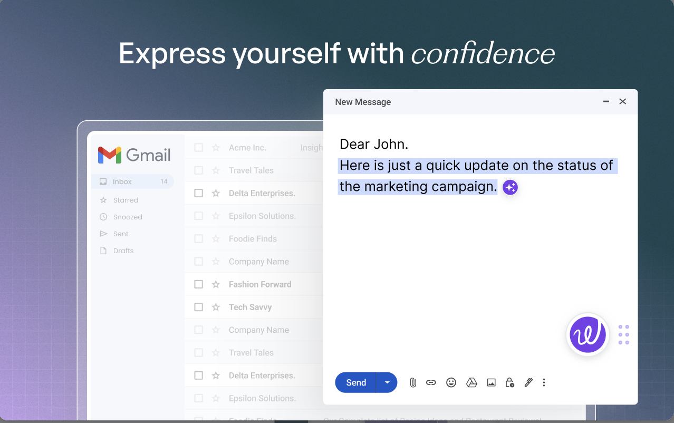Click the Gmail logo
The height and width of the screenshot is (423, 674).
click(x=133, y=155)
